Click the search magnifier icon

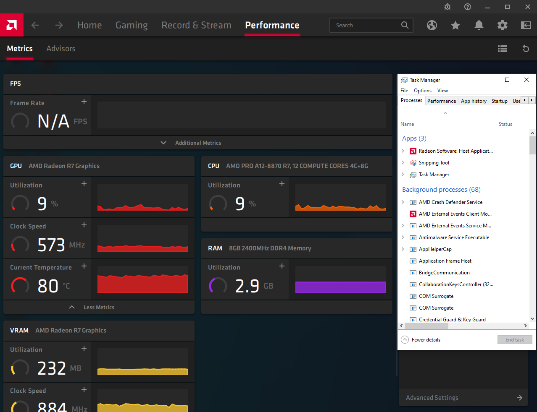(404, 25)
